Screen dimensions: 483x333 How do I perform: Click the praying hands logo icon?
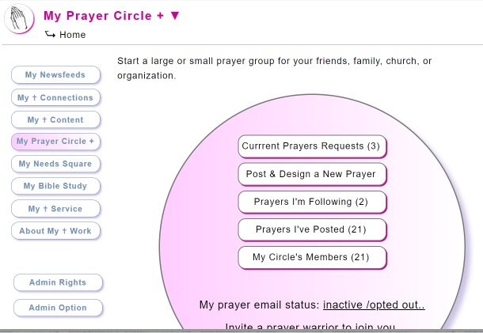[x=19, y=18]
